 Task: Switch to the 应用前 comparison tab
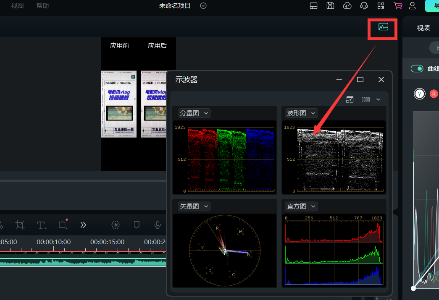click(119, 45)
